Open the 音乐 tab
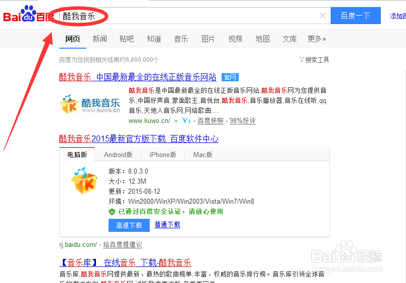Viewport: 406px width, 283px height. pyautogui.click(x=181, y=39)
